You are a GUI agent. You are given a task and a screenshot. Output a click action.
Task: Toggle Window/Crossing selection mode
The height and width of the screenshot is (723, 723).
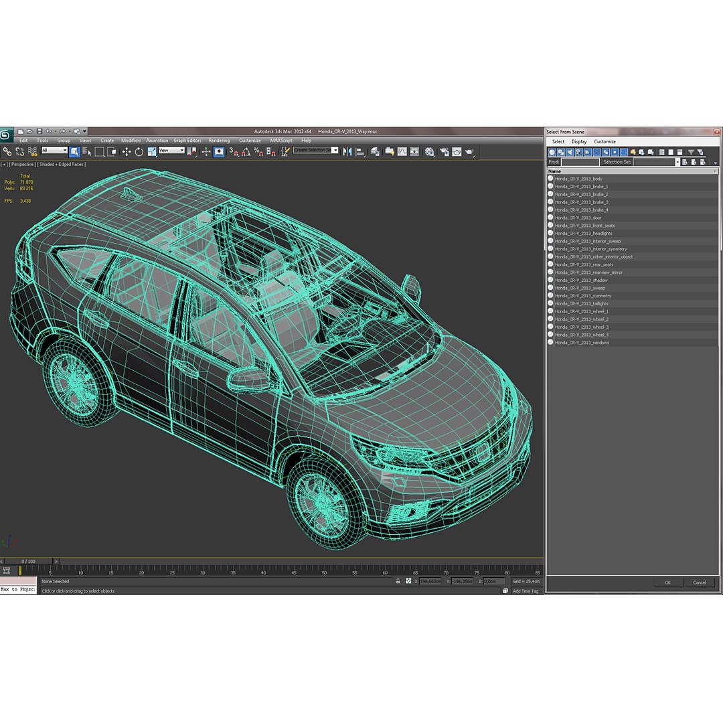pos(112,151)
